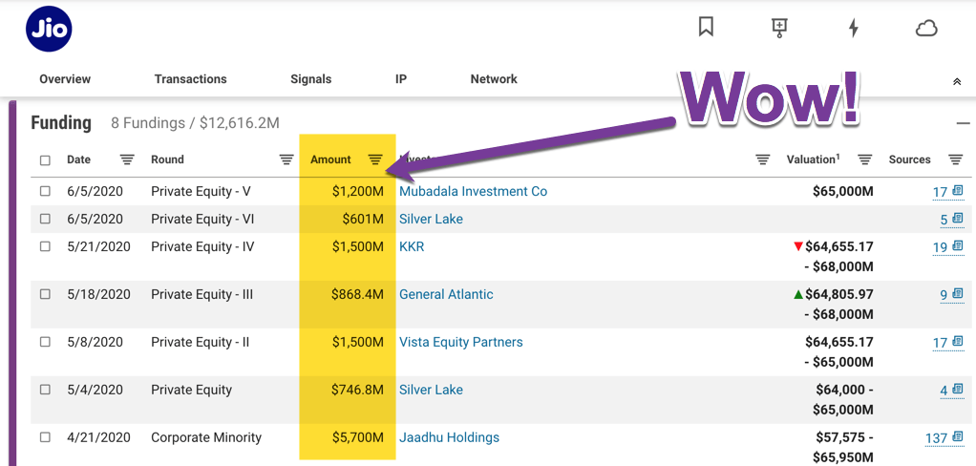976x466 pixels.
Task: Go to the Overview tab
Action: pos(65,79)
